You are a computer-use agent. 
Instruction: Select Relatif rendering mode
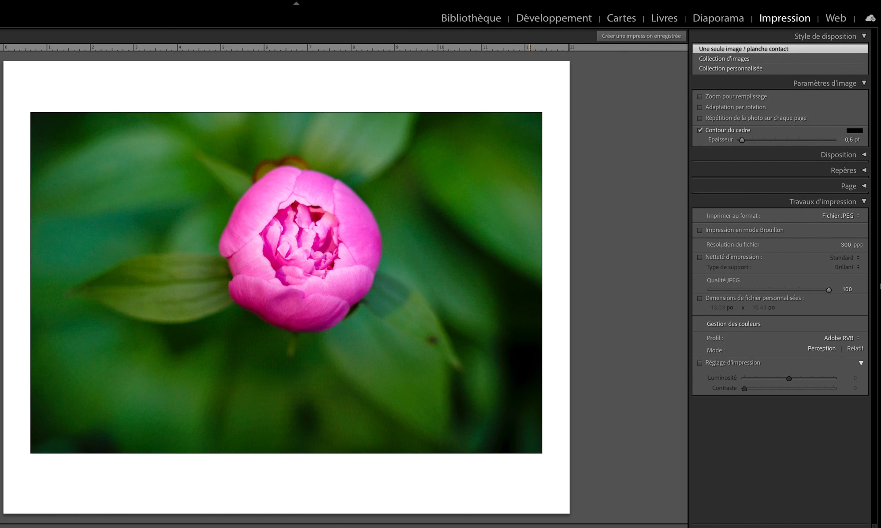[855, 348]
